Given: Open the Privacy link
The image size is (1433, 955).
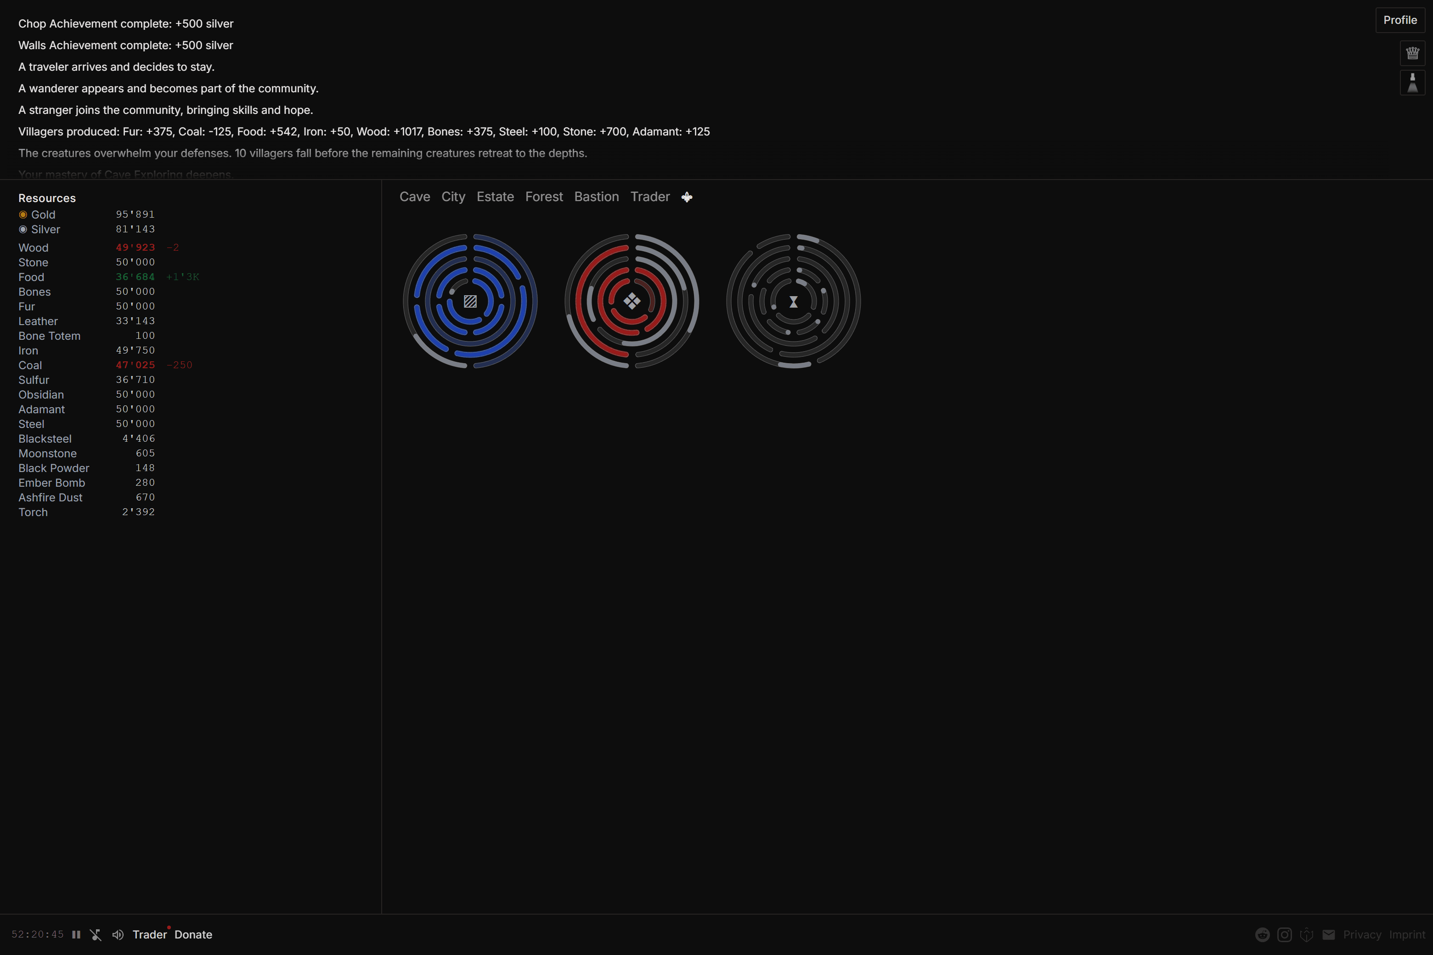Looking at the screenshot, I should click(x=1362, y=934).
